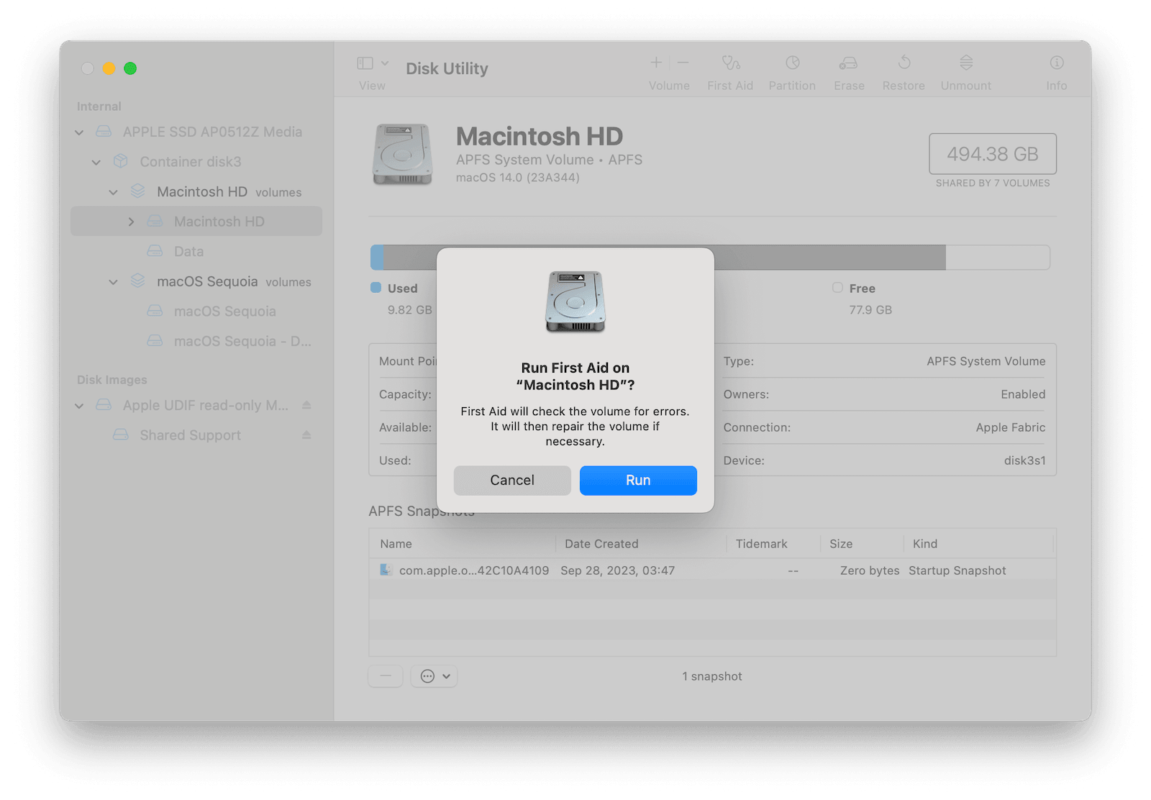1151x800 pixels.
Task: Open the snapshot actions ellipsis menu
Action: tap(435, 676)
